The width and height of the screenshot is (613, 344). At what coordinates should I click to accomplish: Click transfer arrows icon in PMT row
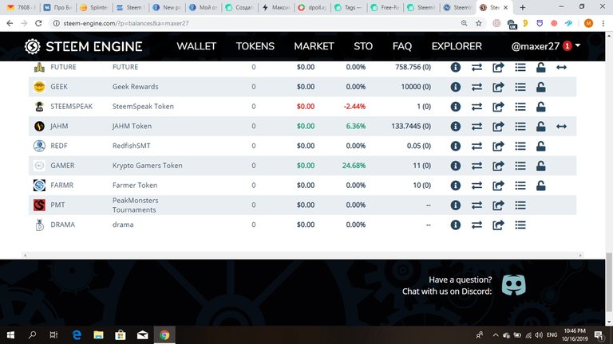pos(477,205)
